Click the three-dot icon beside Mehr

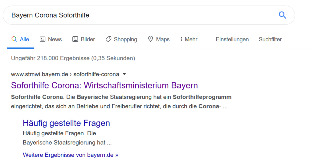pyautogui.click(x=181, y=39)
